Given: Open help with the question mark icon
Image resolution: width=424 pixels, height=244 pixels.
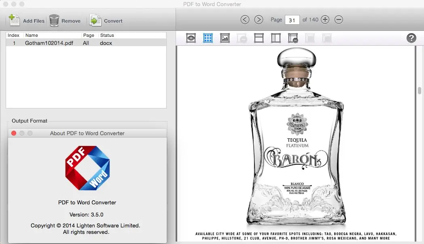Looking at the screenshot, I should (x=411, y=38).
